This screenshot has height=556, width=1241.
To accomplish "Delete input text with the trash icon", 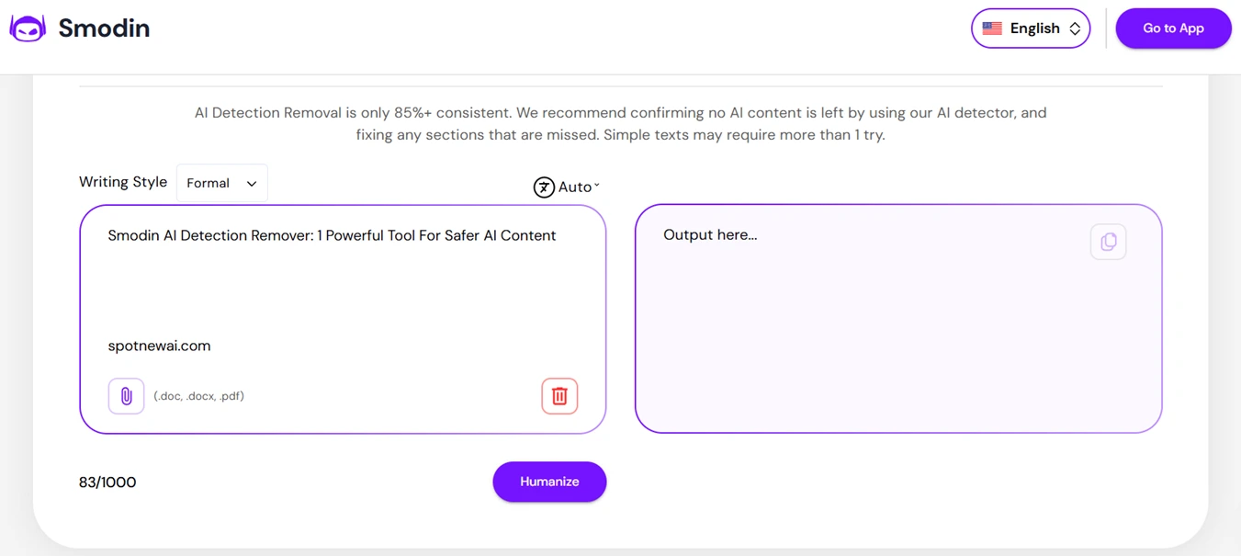I will tap(559, 396).
